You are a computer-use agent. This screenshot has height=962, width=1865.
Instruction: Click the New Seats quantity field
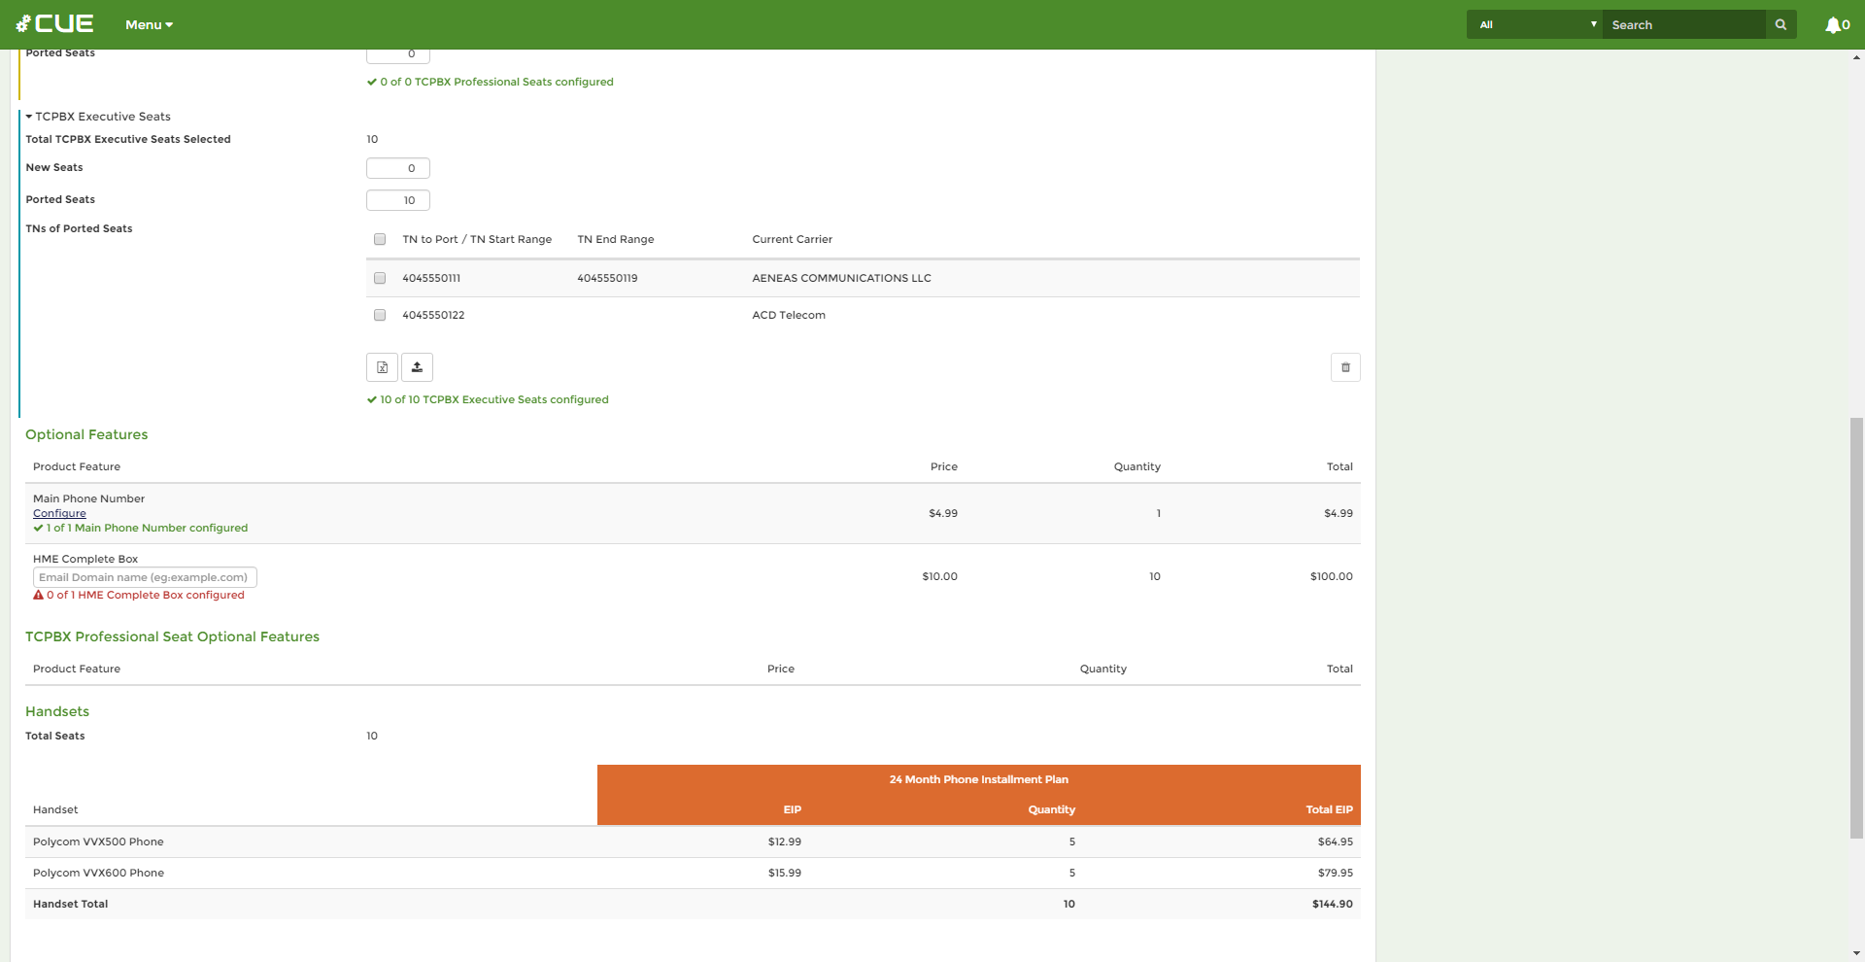click(x=398, y=168)
